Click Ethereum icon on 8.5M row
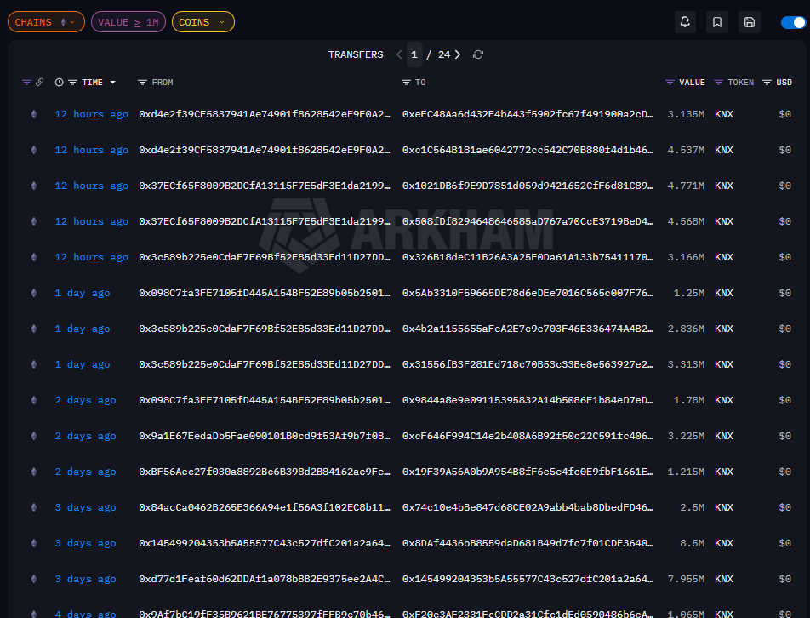Image resolution: width=810 pixels, height=618 pixels. (x=34, y=543)
